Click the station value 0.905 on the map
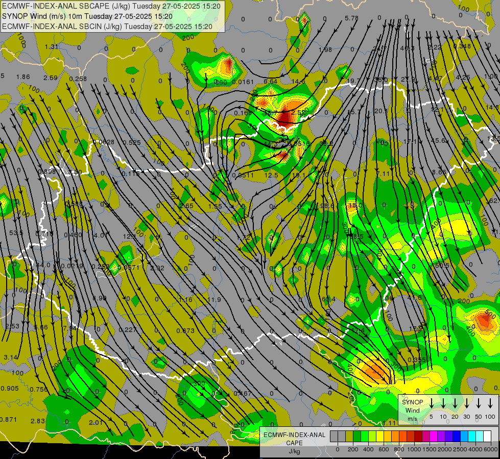 click(10, 389)
